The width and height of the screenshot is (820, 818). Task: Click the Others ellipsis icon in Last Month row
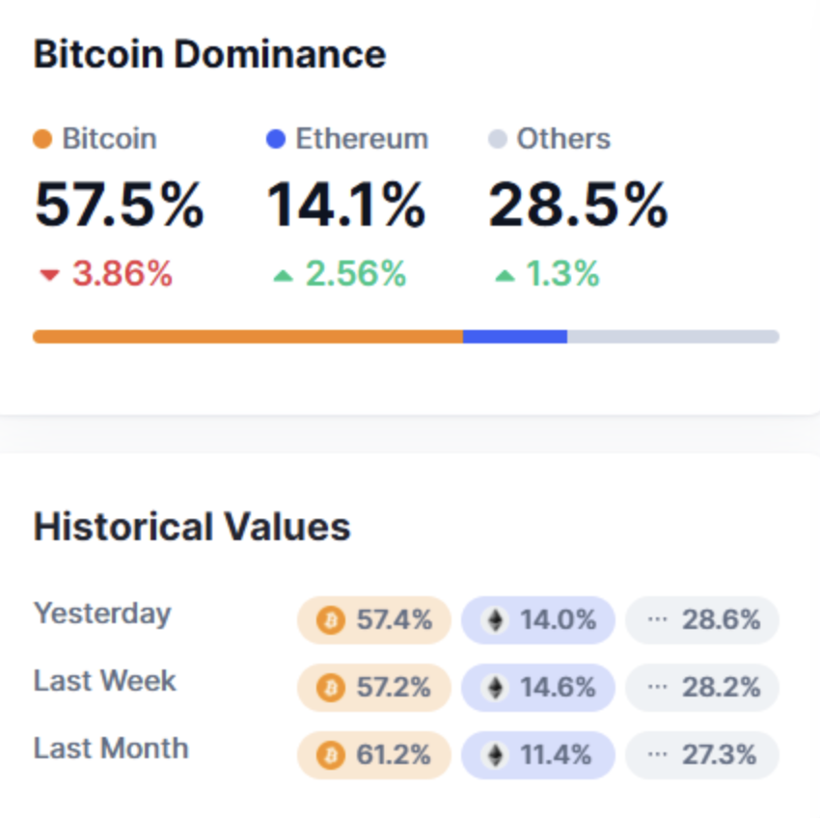pos(657,754)
